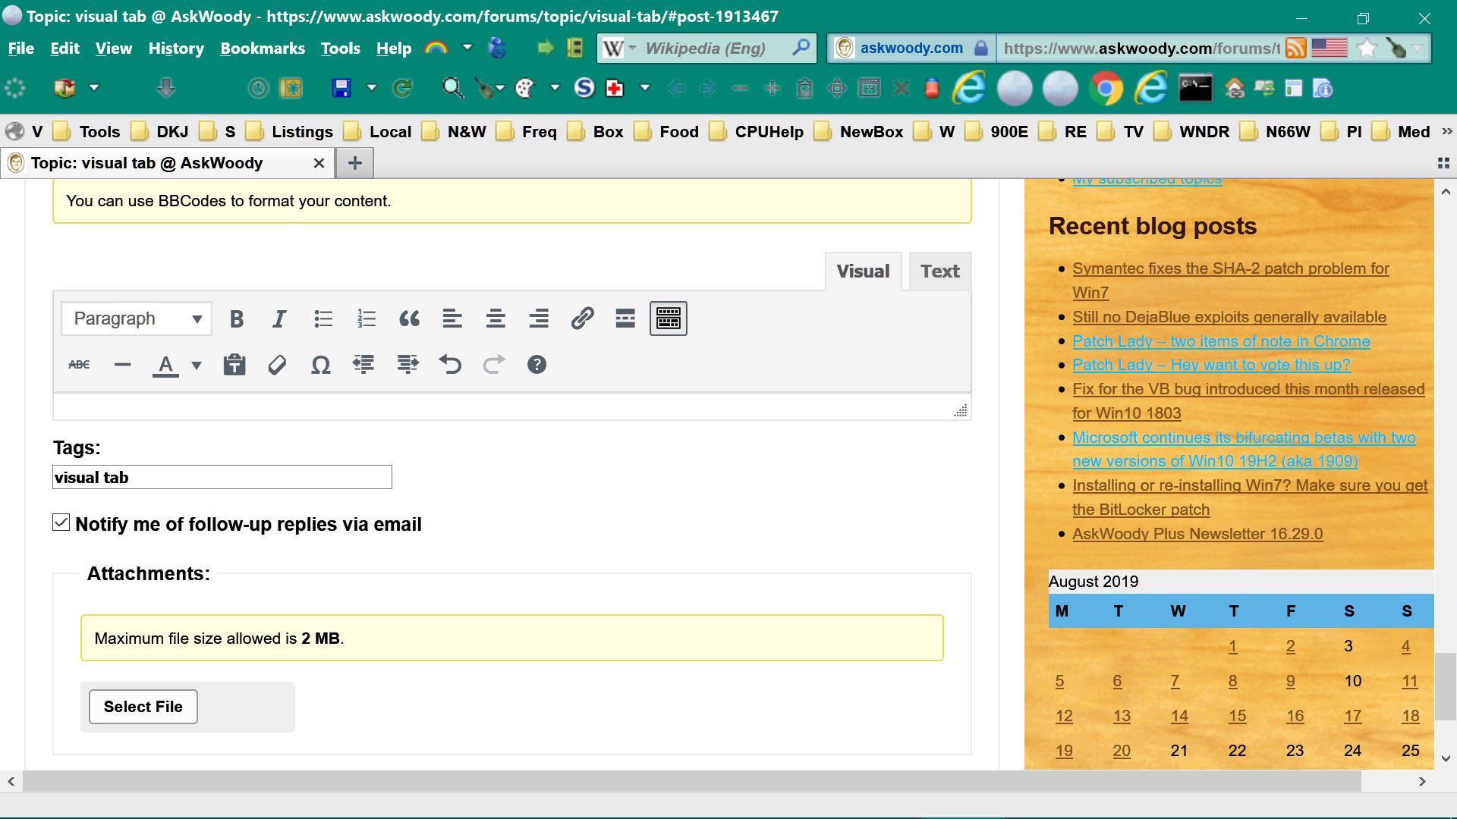Click the text color A swatch
The height and width of the screenshot is (819, 1457).
click(165, 366)
